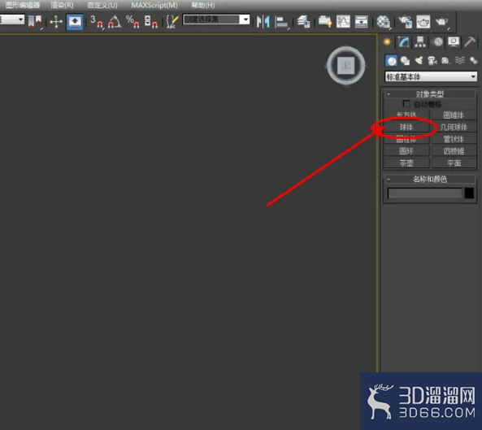Collapse the 名称和颜色 rollout
482x430 pixels.
429,179
